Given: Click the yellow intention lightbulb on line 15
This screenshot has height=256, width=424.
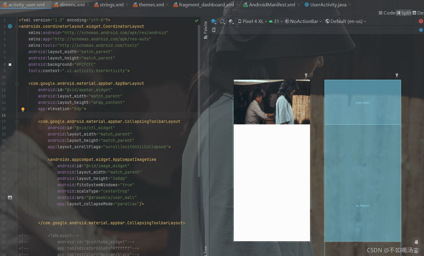Looking at the screenshot, I should (x=23, y=109).
